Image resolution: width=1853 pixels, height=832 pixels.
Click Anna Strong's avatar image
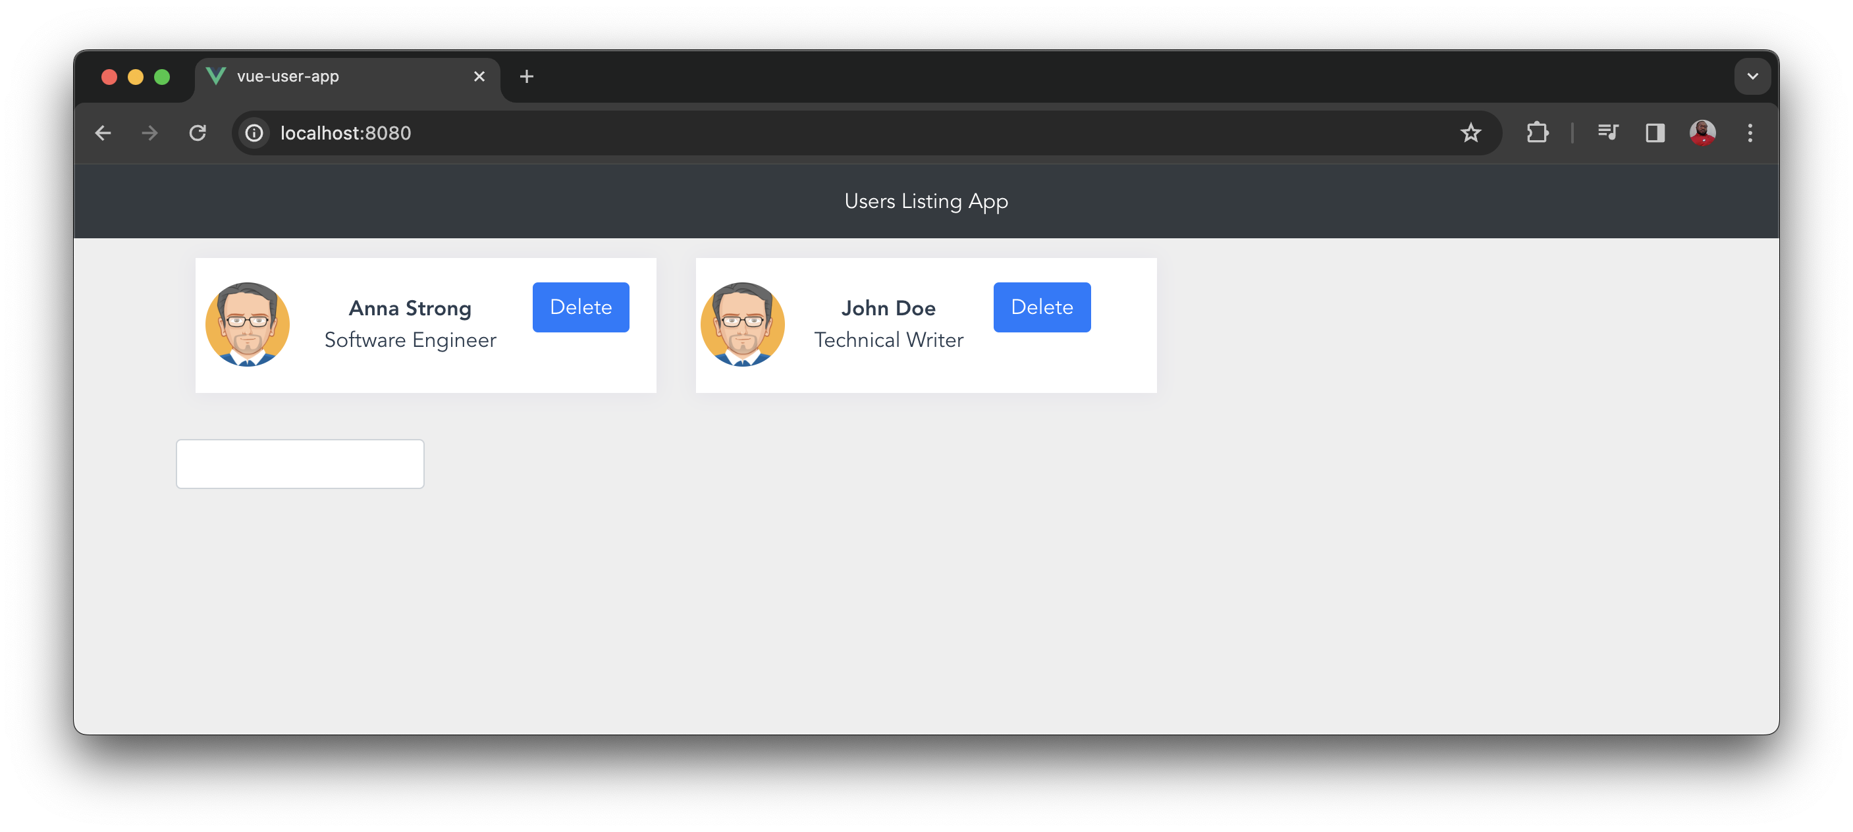[x=248, y=325]
